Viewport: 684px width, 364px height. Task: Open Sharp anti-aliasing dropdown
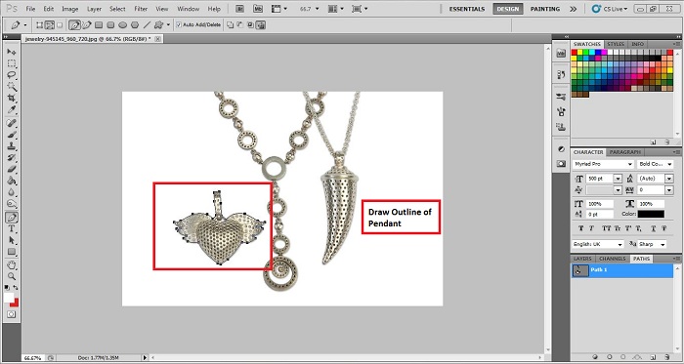(663, 244)
